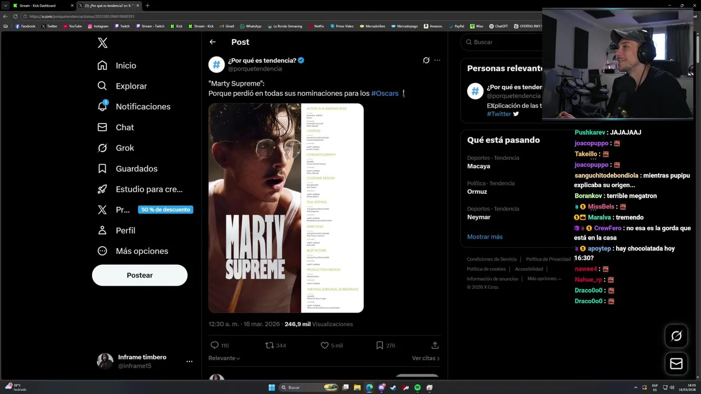Go back with the Post arrow
The height and width of the screenshot is (394, 701).
[212, 42]
